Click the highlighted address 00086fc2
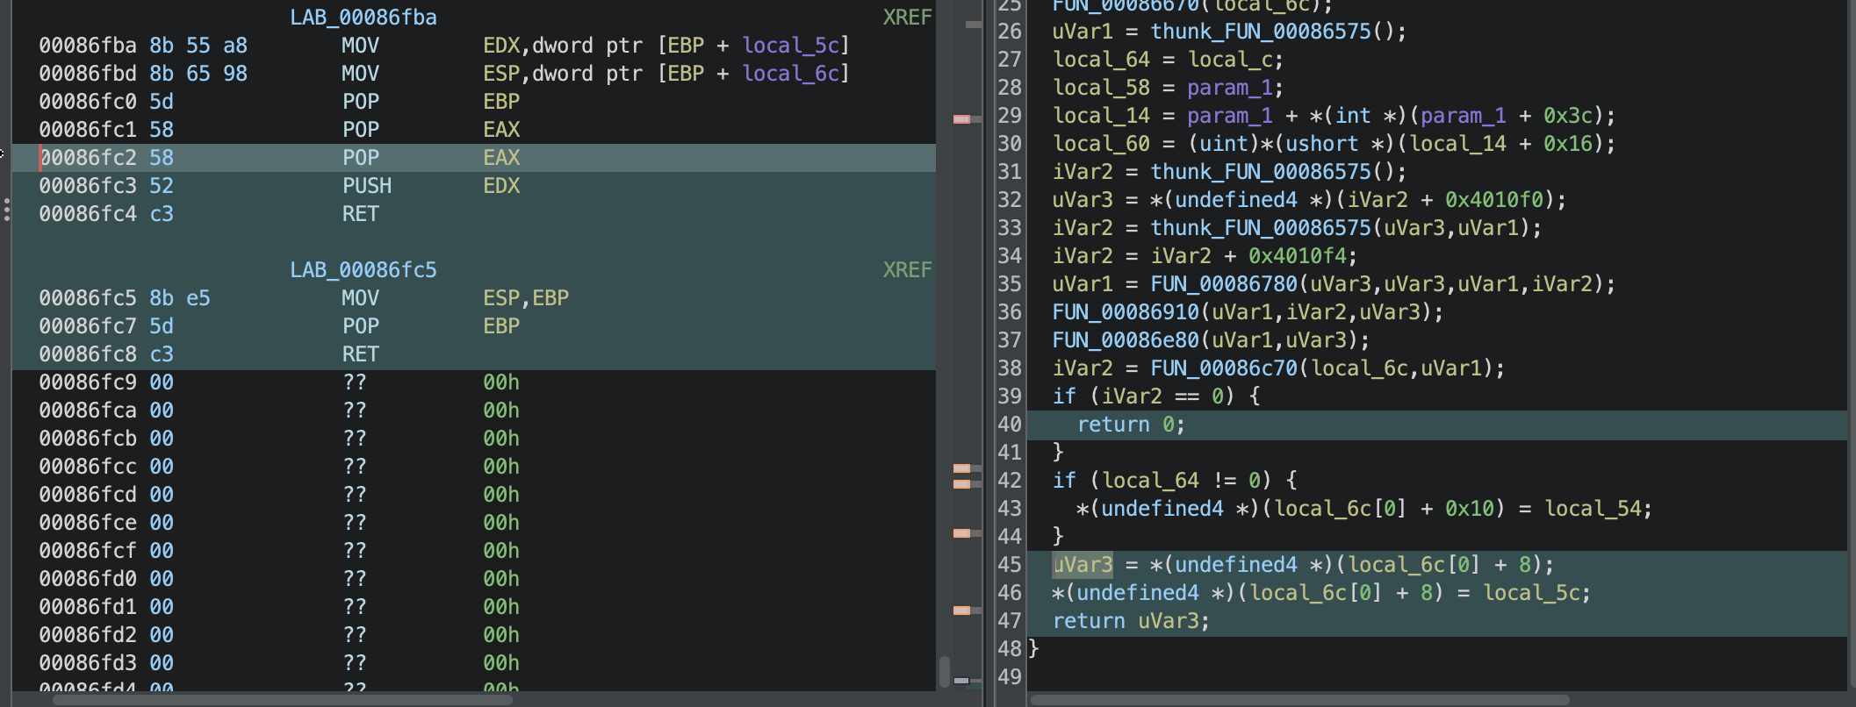 coord(88,158)
